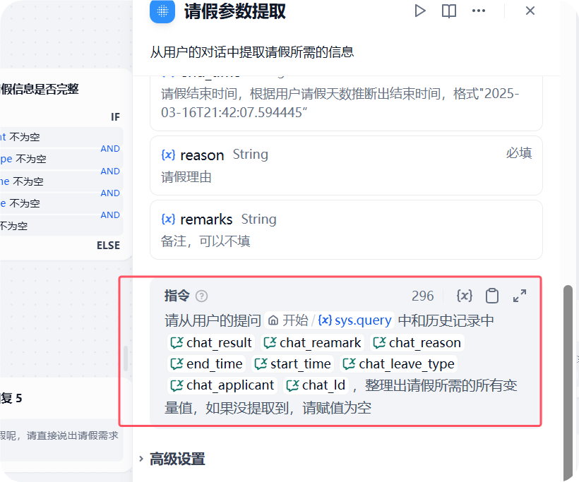Click the help question mark beside 指令
579x482 pixels.
point(201,296)
